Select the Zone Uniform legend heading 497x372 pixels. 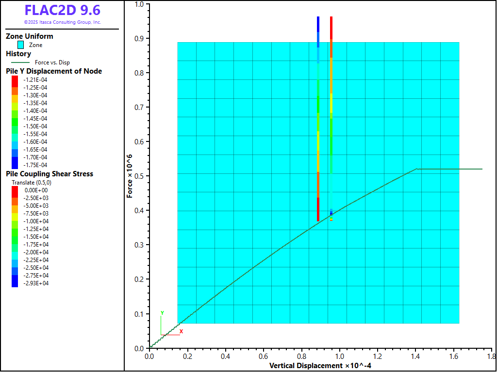[30, 36]
